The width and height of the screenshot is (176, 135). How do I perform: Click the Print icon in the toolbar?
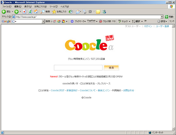(x=84, y=12)
